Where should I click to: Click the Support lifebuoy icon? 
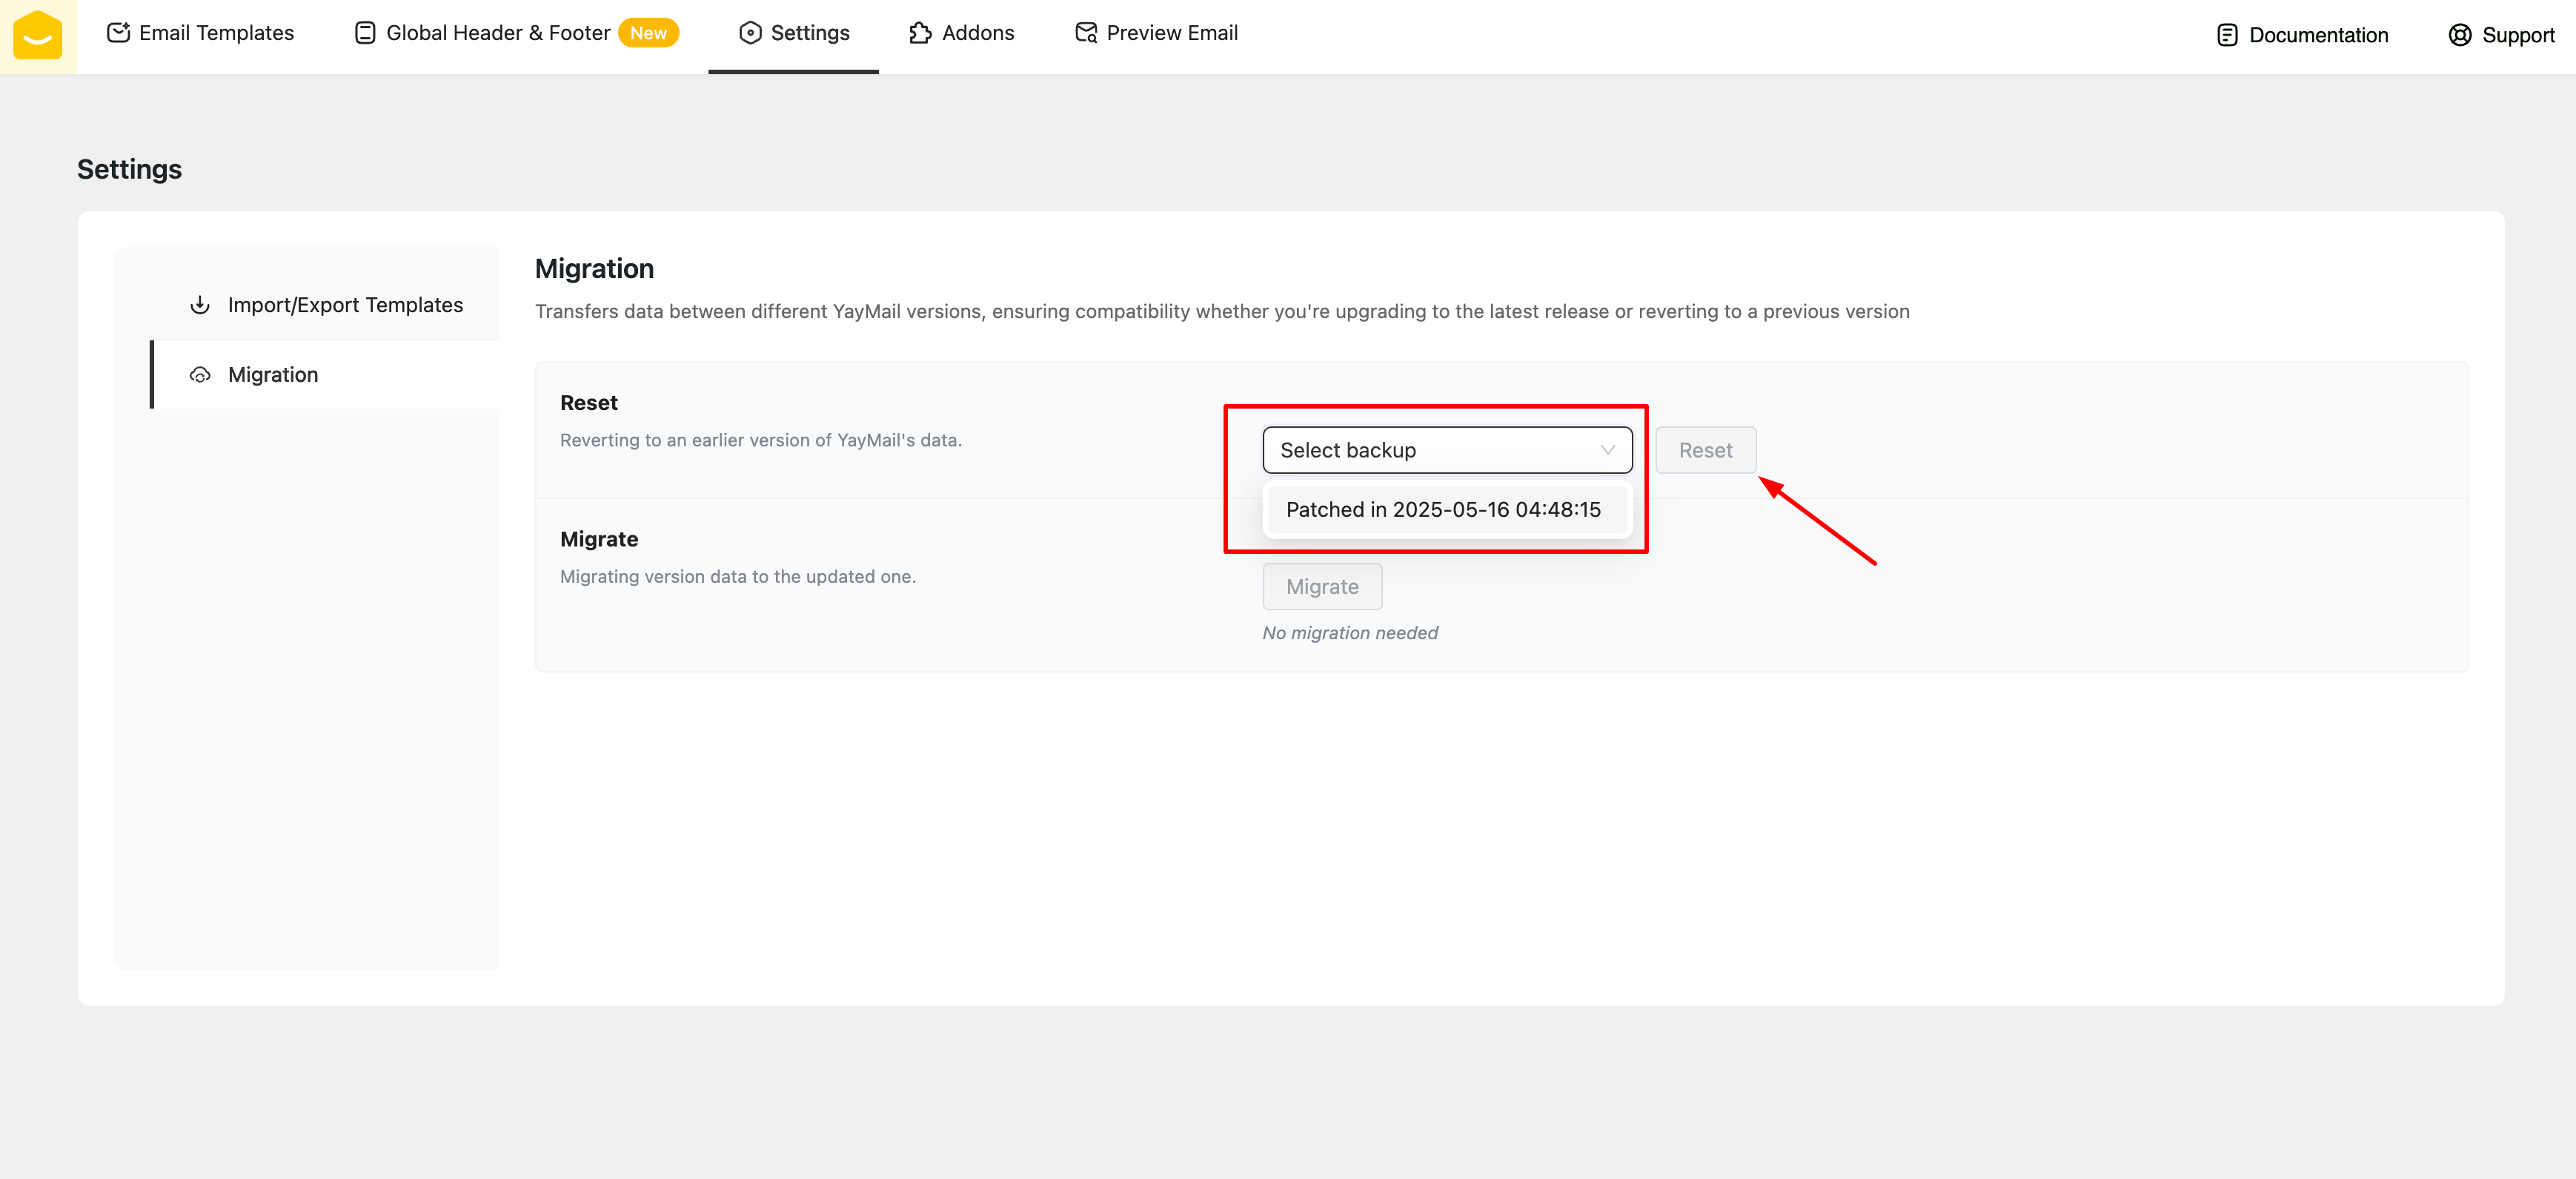pyautogui.click(x=2460, y=35)
